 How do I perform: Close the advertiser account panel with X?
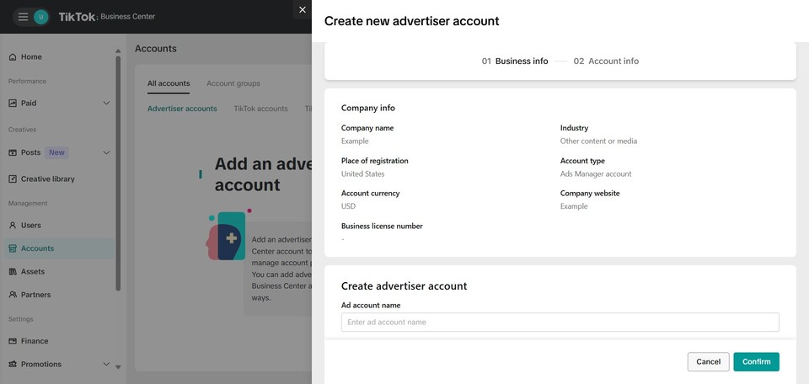pyautogui.click(x=303, y=10)
